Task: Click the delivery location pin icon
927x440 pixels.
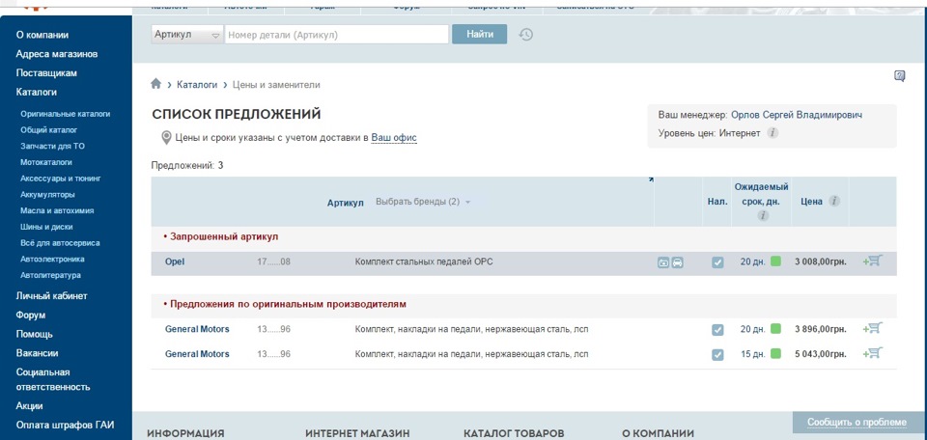Action: pyautogui.click(x=167, y=138)
